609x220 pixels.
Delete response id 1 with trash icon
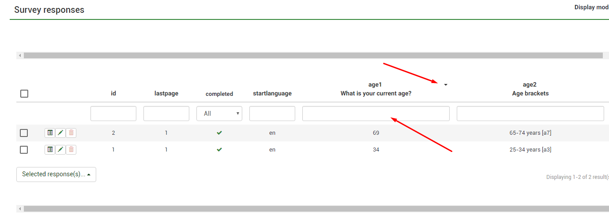tap(71, 150)
